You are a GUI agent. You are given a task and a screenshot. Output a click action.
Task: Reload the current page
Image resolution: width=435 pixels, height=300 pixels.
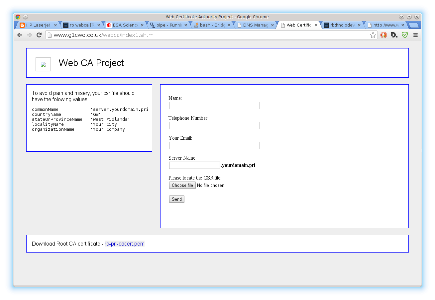pos(39,35)
